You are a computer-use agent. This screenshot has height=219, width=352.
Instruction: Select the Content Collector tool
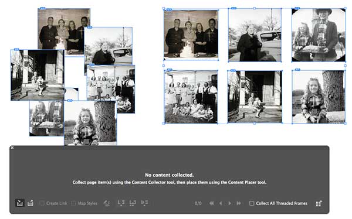pyautogui.click(x=20, y=203)
